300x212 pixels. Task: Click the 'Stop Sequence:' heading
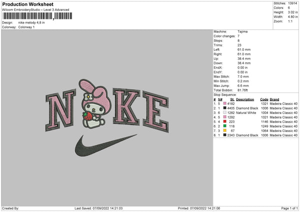point(225,94)
